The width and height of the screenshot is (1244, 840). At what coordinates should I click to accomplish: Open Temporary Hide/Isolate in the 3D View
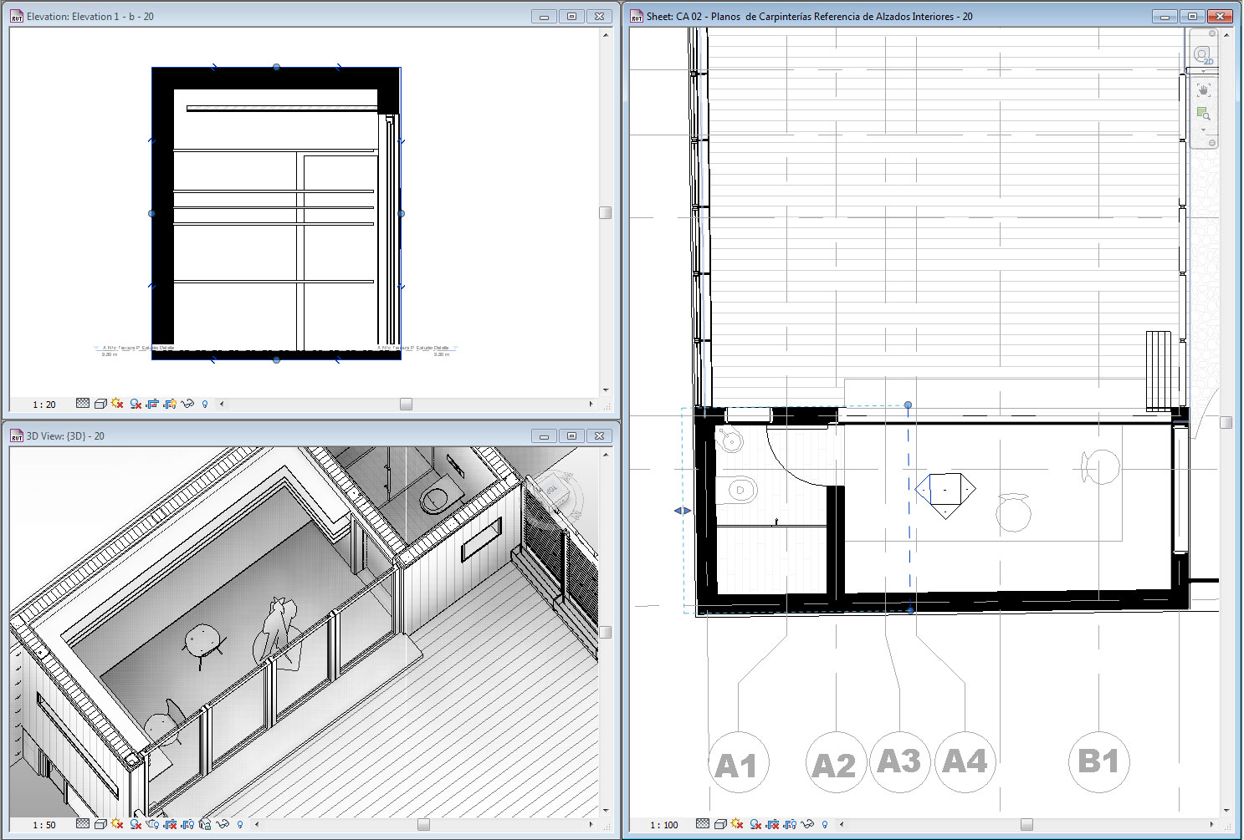pyautogui.click(x=223, y=824)
